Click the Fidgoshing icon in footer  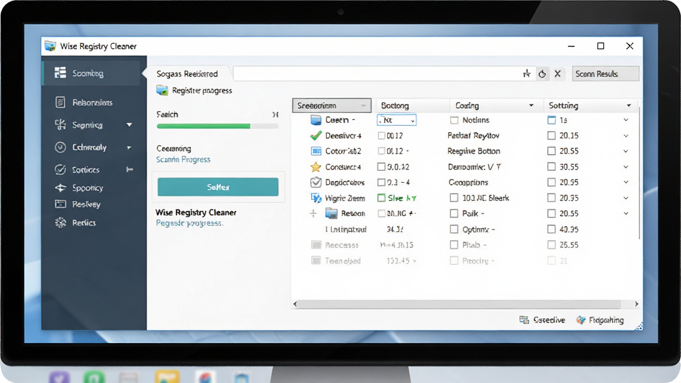click(581, 320)
